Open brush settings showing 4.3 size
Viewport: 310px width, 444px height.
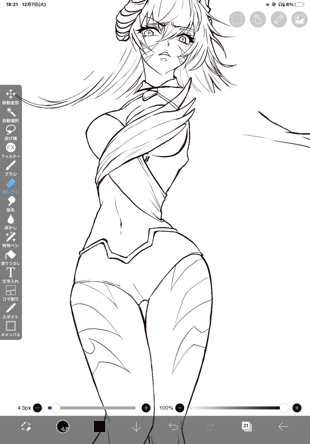click(63, 427)
